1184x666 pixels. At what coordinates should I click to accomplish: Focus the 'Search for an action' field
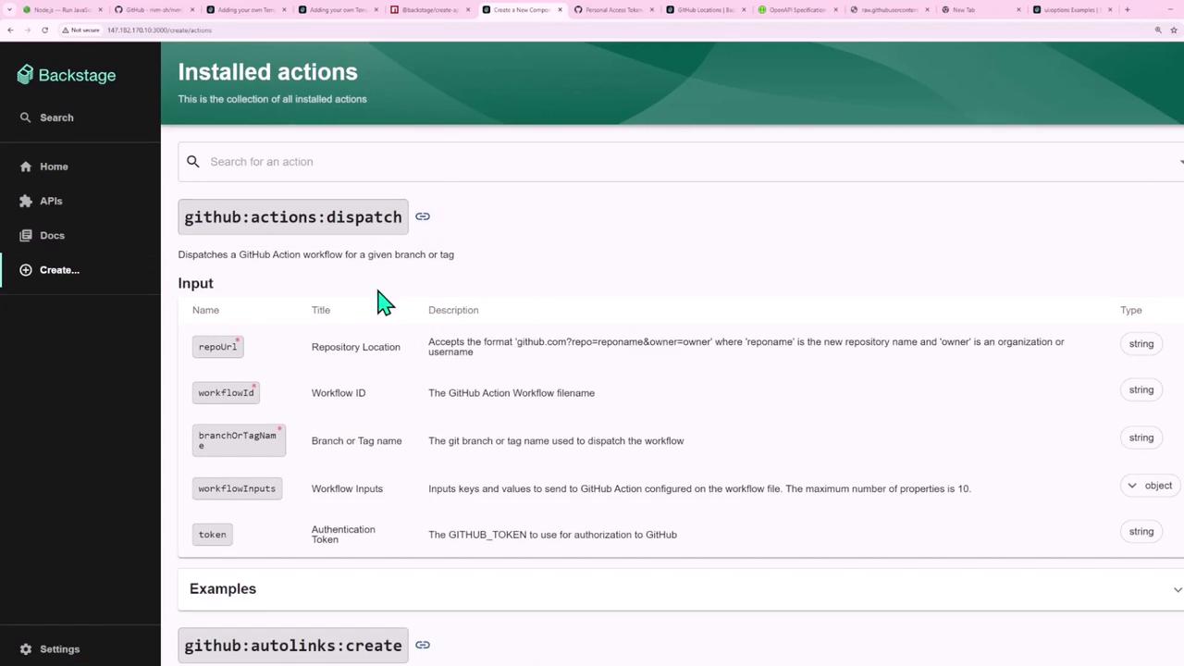click(x=647, y=162)
